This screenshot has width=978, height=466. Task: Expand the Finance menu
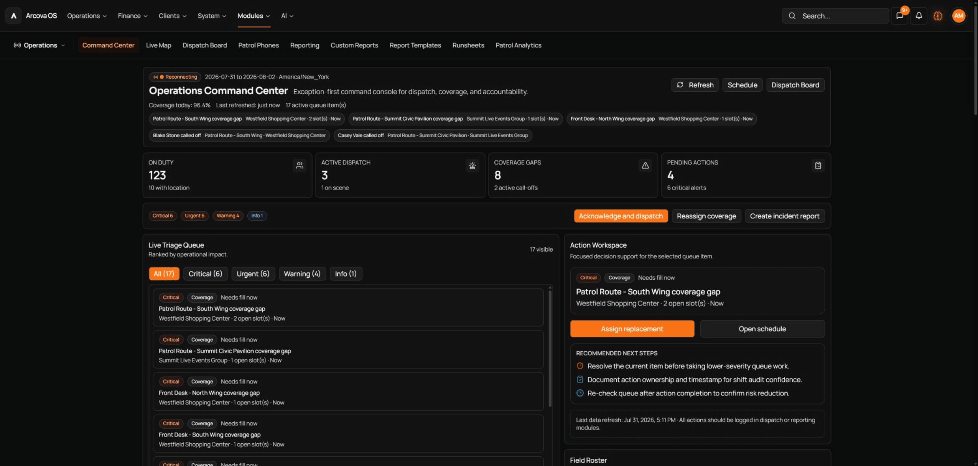coord(132,16)
